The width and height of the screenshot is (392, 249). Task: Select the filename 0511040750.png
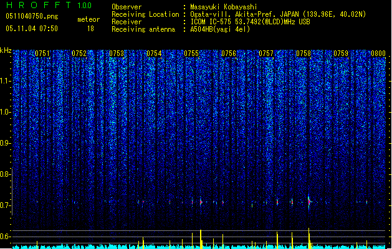click(32, 16)
